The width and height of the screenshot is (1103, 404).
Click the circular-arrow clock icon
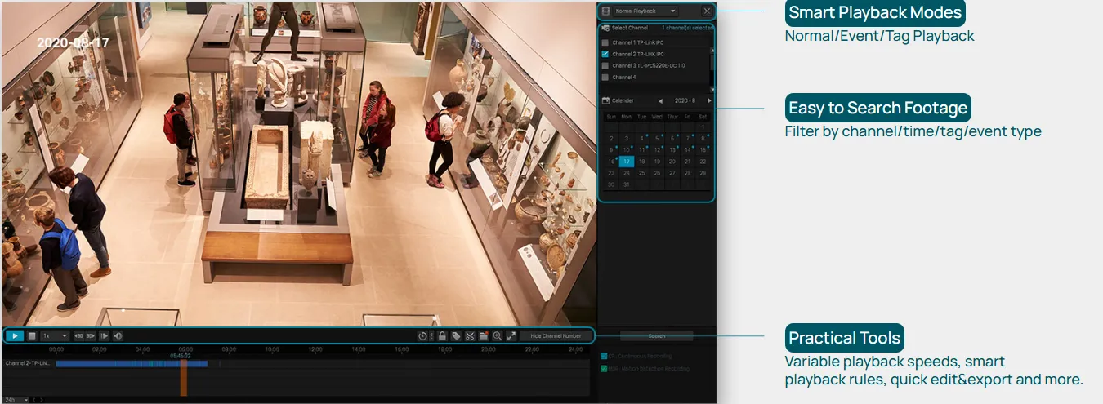[x=422, y=335]
